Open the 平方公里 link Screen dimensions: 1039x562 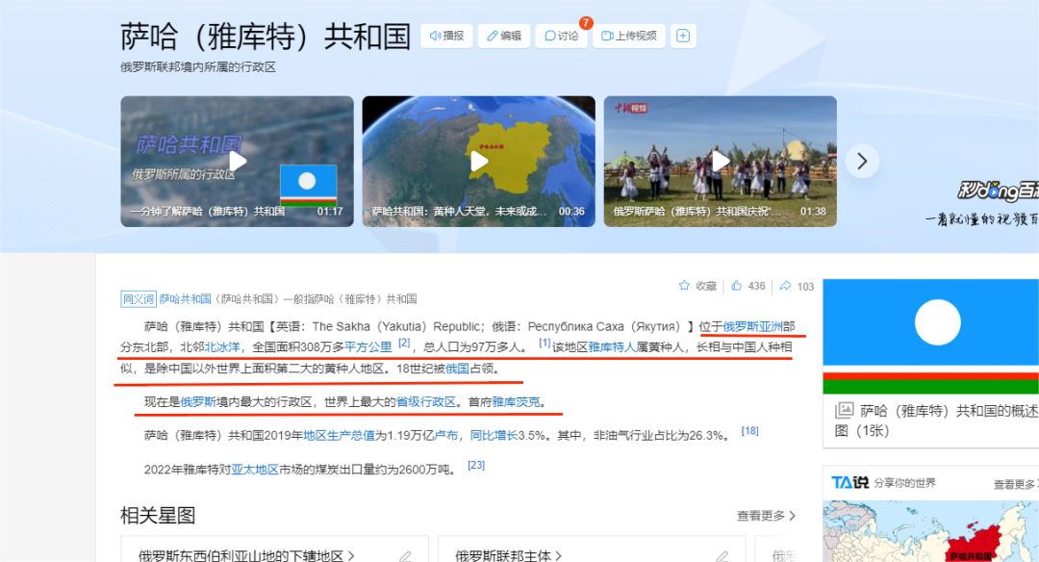(367, 346)
